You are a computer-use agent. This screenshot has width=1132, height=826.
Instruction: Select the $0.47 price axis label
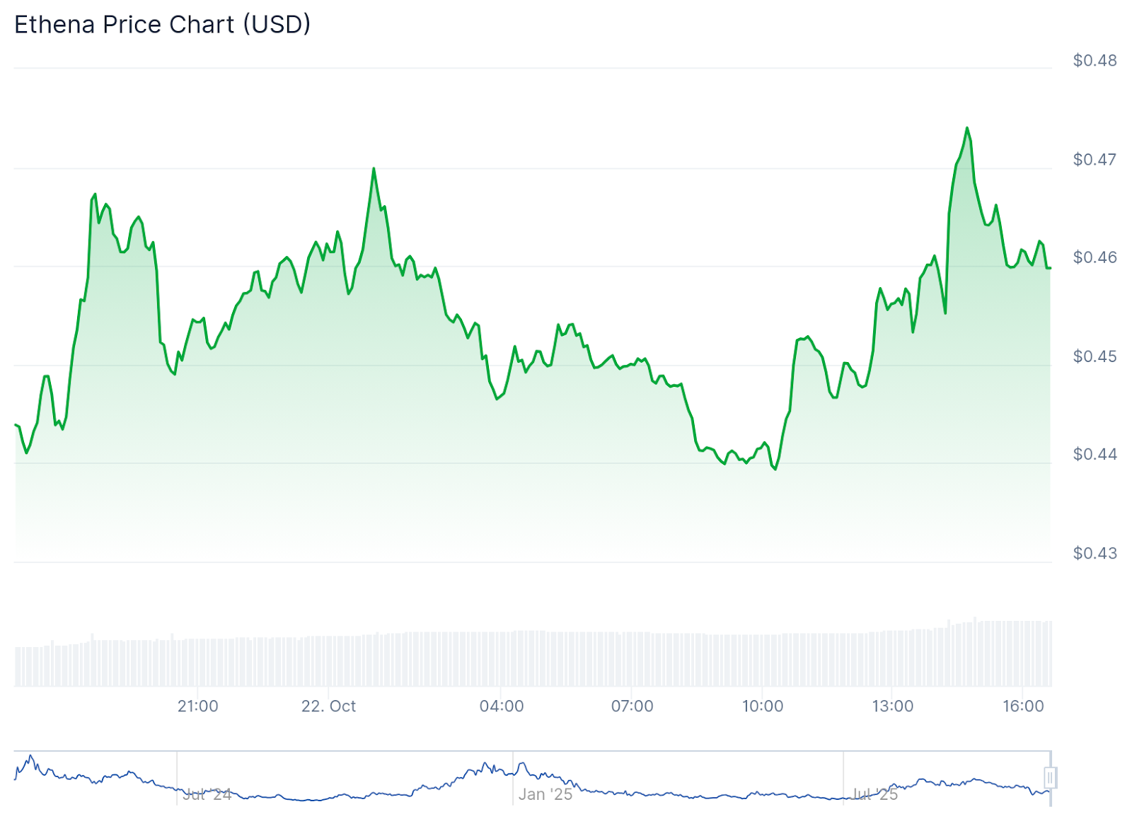coord(1095,160)
